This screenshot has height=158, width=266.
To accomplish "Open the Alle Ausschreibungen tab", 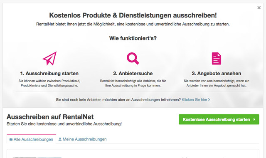I will [x=32, y=139].
